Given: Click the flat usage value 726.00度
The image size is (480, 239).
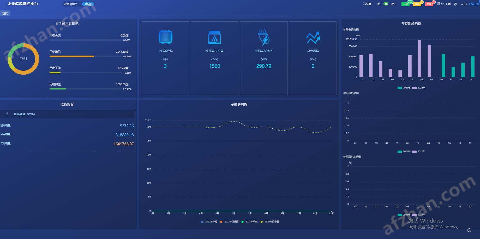Looking at the screenshot, I should pyautogui.click(x=123, y=68).
